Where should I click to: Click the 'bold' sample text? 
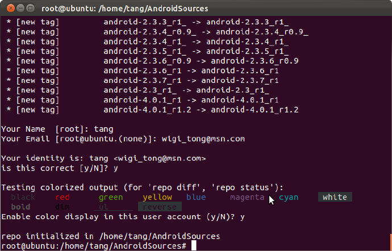coord(21,207)
